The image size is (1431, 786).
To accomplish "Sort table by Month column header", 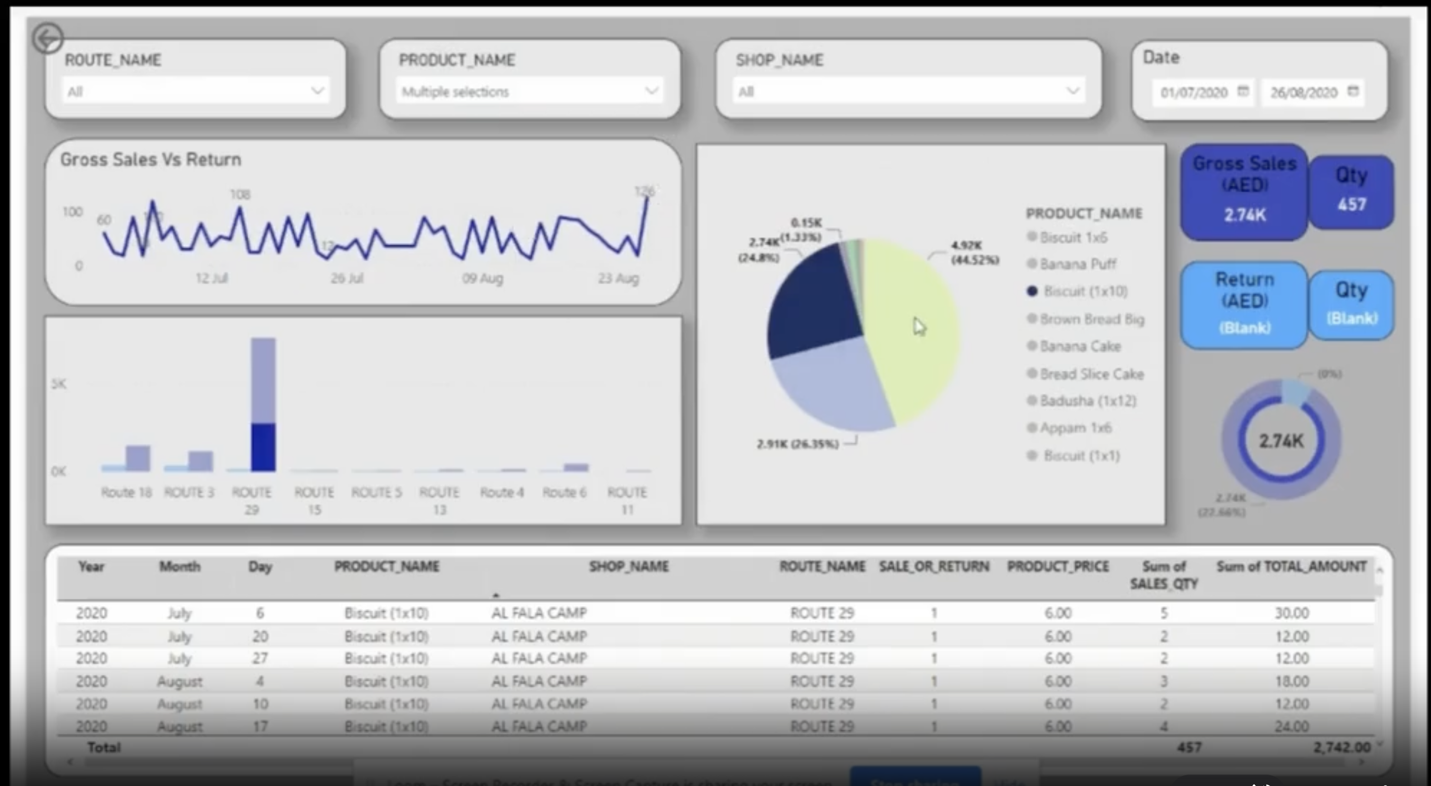I will coord(179,567).
